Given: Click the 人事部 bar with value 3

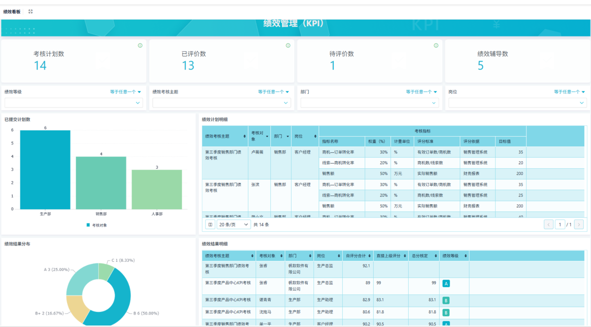Looking at the screenshot, I should 157,189.
